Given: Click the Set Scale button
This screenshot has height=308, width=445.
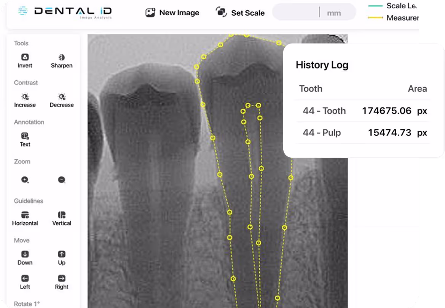Looking at the screenshot, I should tap(240, 13).
